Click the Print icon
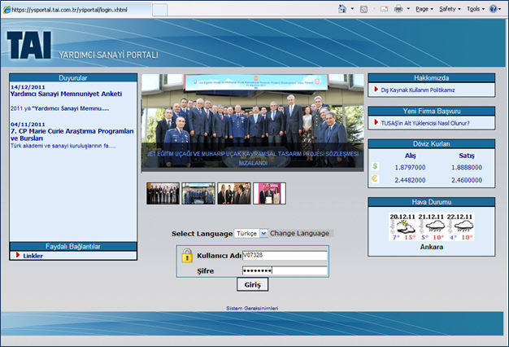The width and height of the screenshot is (509, 347). (398, 9)
